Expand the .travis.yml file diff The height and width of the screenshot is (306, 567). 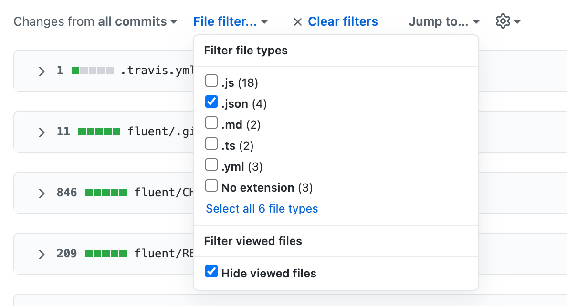[x=42, y=70]
